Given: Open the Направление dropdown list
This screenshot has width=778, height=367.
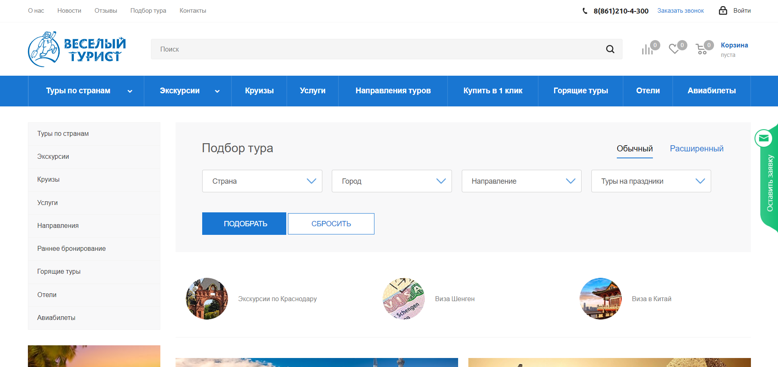Looking at the screenshot, I should (521, 181).
